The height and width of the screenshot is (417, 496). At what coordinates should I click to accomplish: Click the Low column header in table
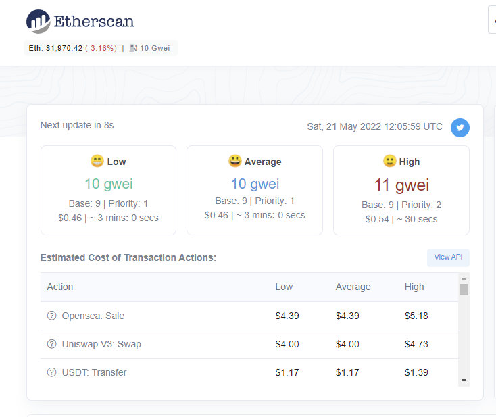click(284, 287)
